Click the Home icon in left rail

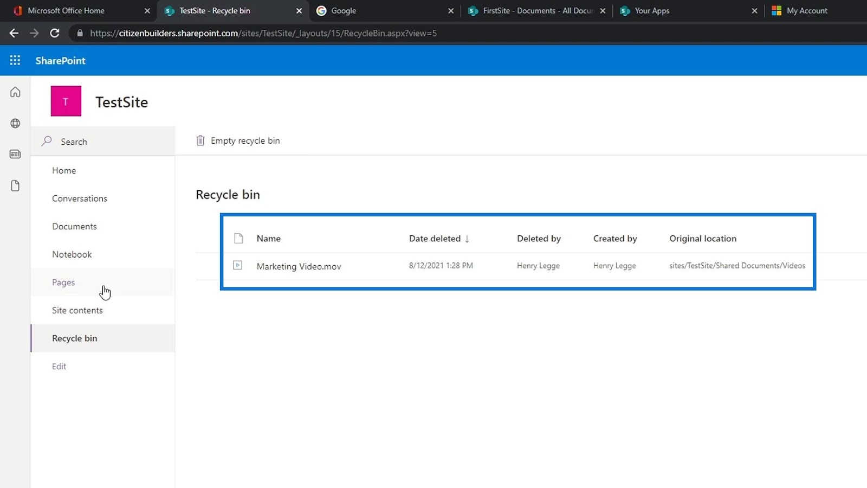click(15, 92)
